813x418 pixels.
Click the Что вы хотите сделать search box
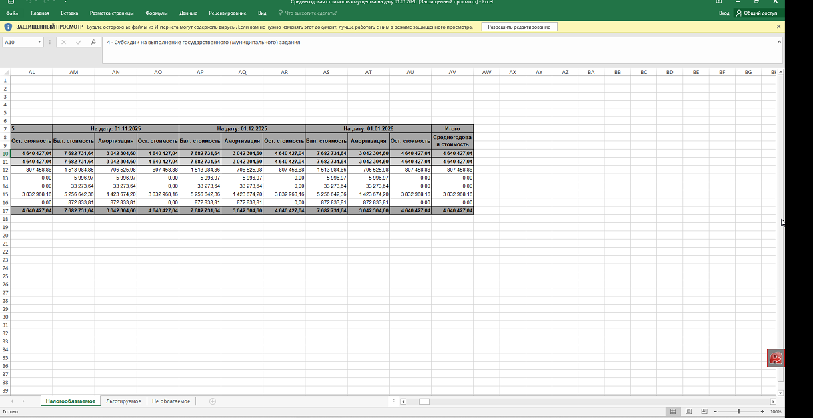(x=309, y=13)
